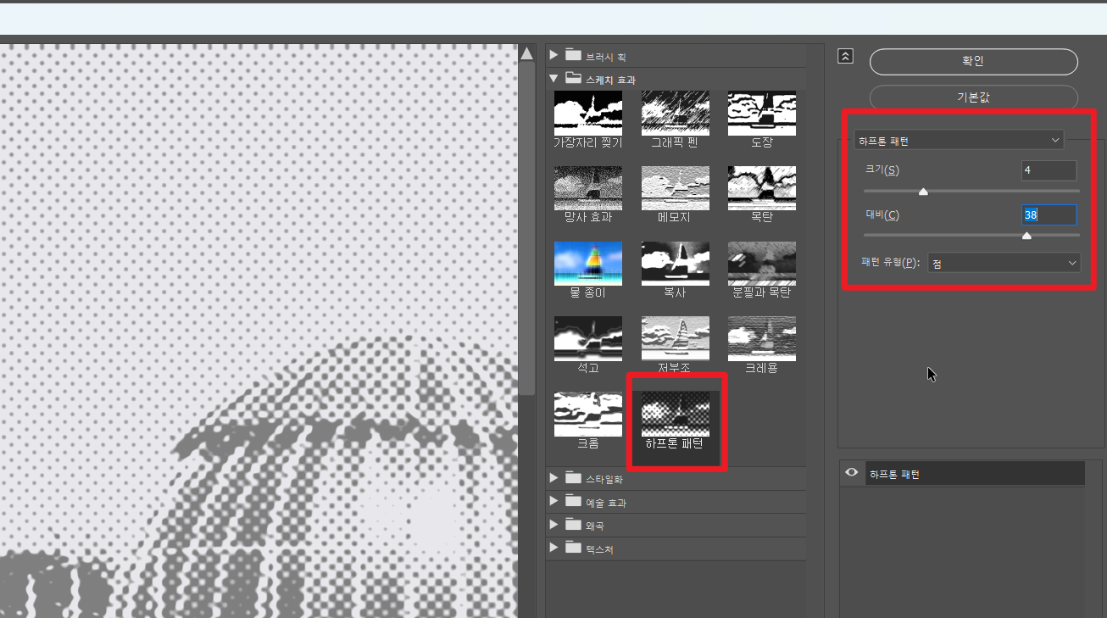Image resolution: width=1107 pixels, height=618 pixels.
Task: Click the preview scrollbar up arrow
Action: tap(526, 54)
